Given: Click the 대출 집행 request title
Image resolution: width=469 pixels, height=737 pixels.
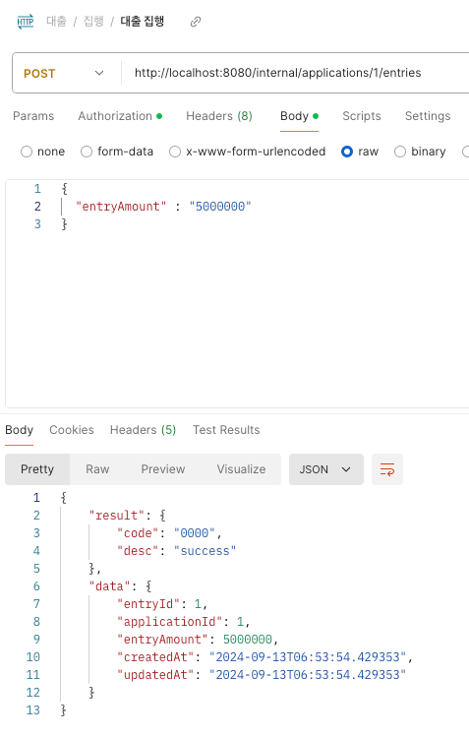Looking at the screenshot, I should point(143,22).
